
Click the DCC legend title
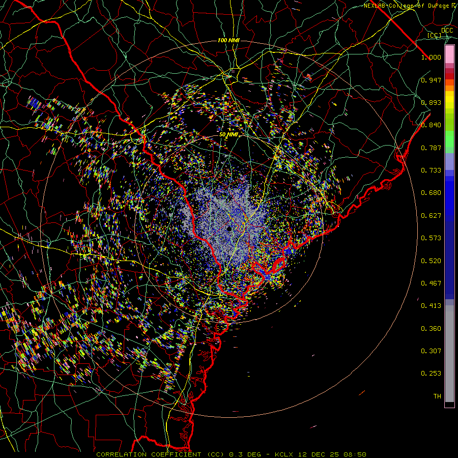point(447,31)
